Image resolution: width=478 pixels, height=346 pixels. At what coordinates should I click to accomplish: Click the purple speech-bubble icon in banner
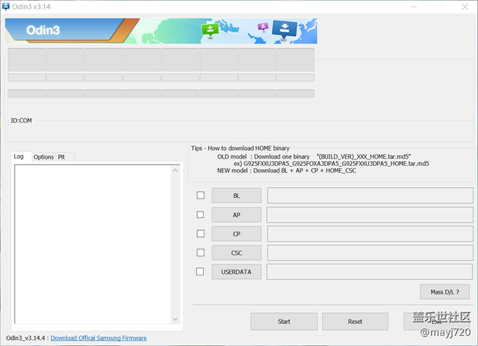pyautogui.click(x=263, y=27)
